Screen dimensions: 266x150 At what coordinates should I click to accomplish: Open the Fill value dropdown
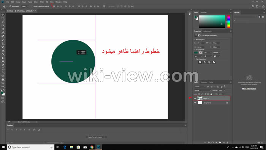(224, 94)
